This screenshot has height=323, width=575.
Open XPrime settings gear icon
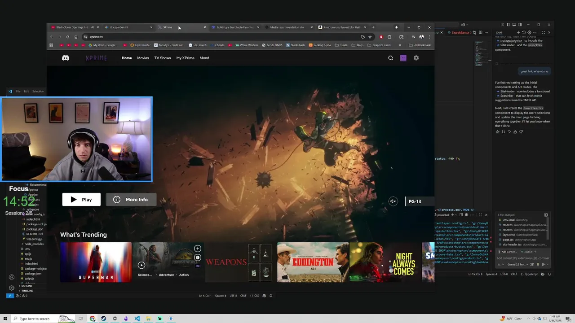416,58
